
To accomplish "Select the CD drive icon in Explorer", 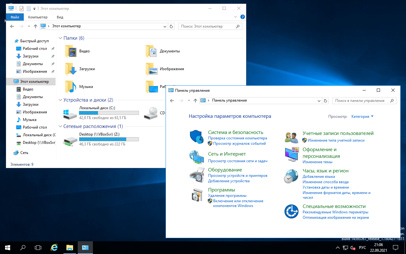I will (x=151, y=113).
